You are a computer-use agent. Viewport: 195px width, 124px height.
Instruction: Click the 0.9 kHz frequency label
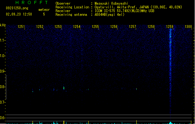pos(2,71)
